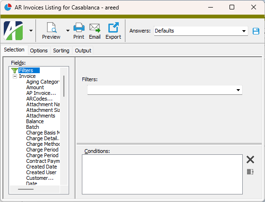This screenshot has height=202, width=265.
Task: Click the Print icon
Action: [x=79, y=27]
